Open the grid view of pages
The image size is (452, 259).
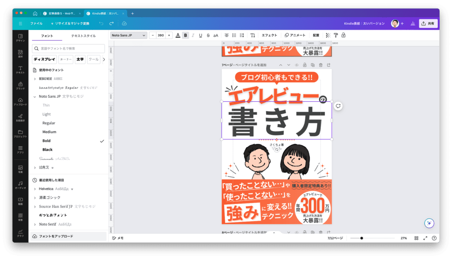(416, 238)
